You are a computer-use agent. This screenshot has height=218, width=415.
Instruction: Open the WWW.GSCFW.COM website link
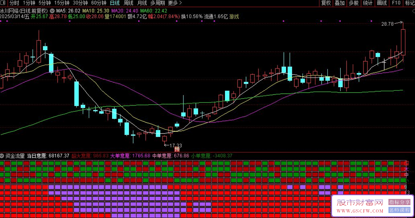click(x=360, y=211)
